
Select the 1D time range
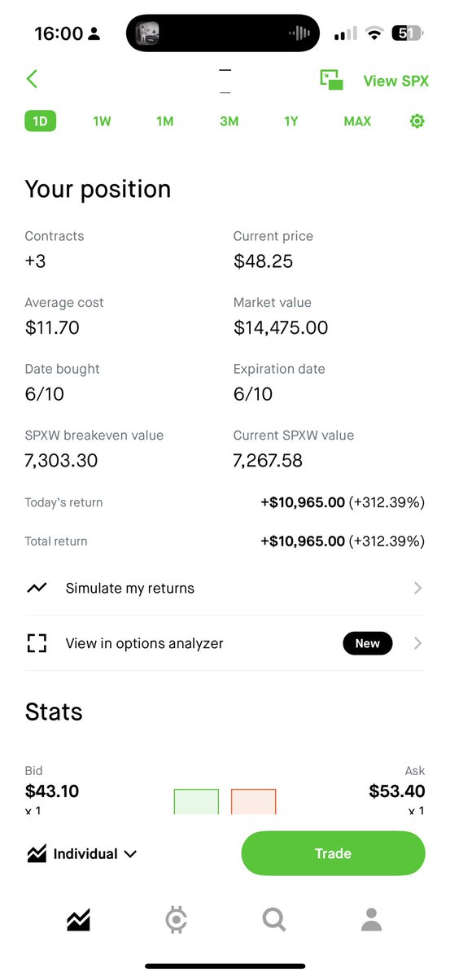pyautogui.click(x=41, y=121)
